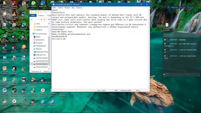Open the Telegram desktop shortcut
Image resolution: width=201 pixels, height=113 pixels.
(x=52, y=102)
